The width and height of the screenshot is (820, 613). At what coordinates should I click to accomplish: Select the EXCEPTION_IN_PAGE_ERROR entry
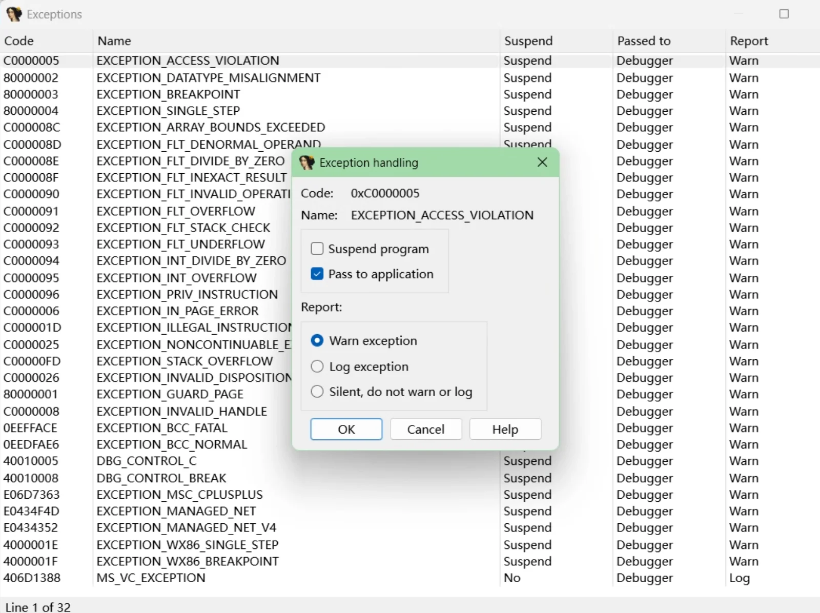pos(177,311)
